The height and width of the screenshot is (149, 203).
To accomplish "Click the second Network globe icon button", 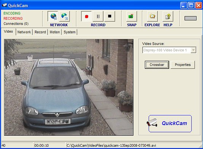I will pyautogui.click(x=65, y=16).
